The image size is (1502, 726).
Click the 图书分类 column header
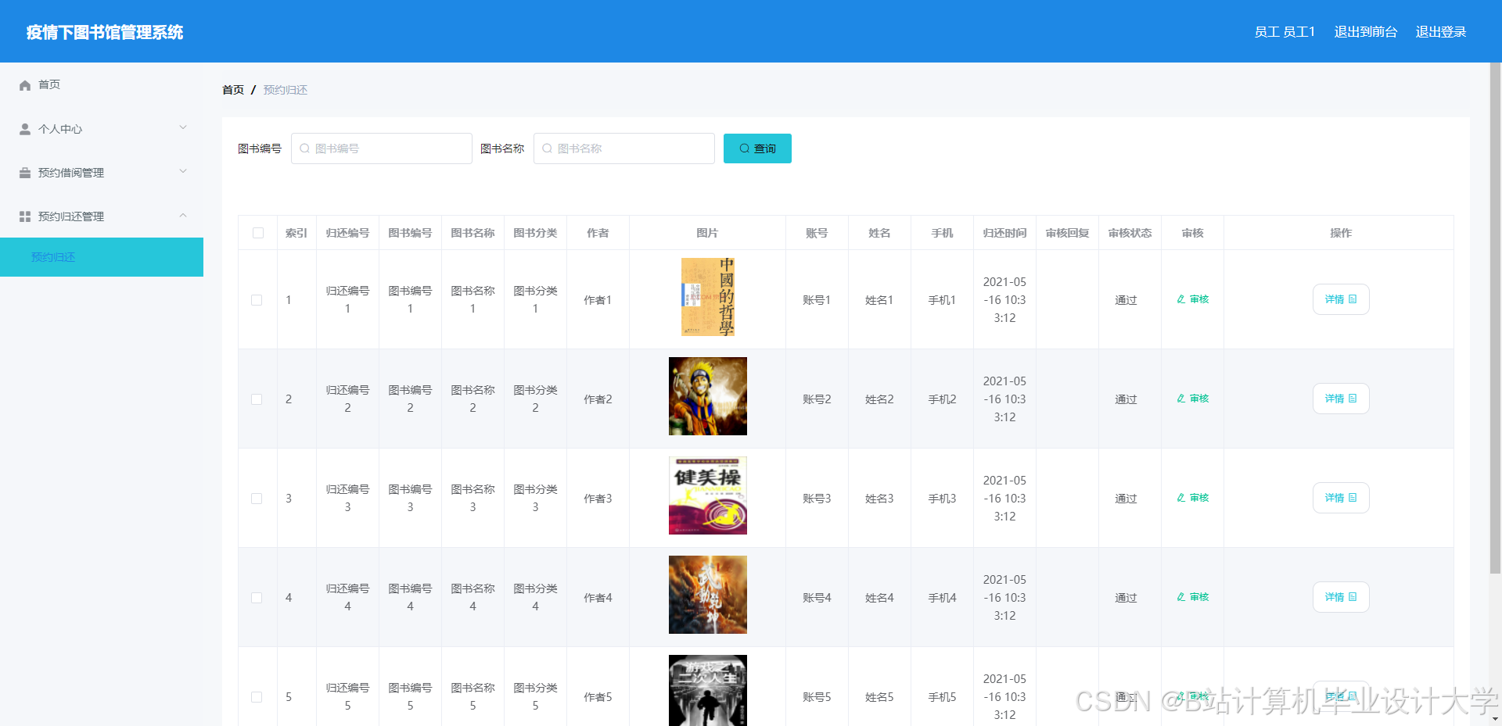535,233
